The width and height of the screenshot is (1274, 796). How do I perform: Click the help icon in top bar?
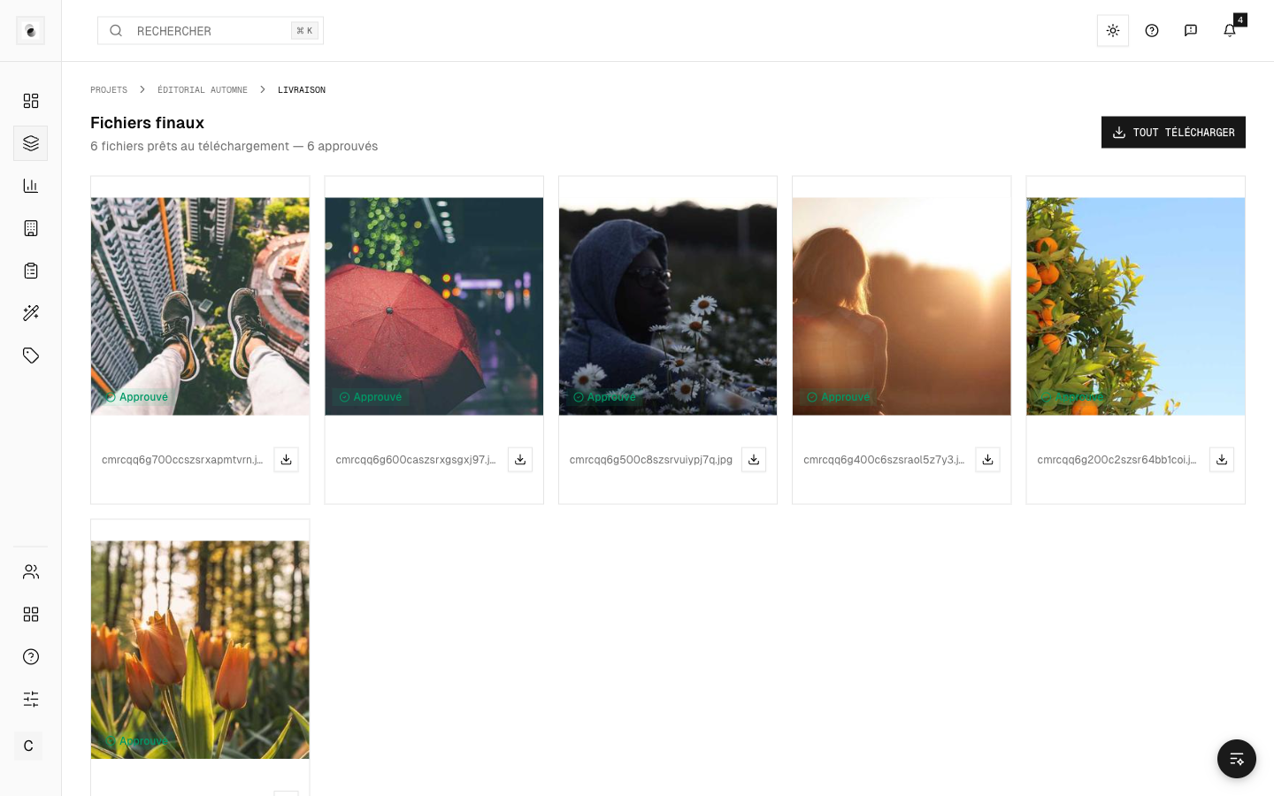(1152, 31)
